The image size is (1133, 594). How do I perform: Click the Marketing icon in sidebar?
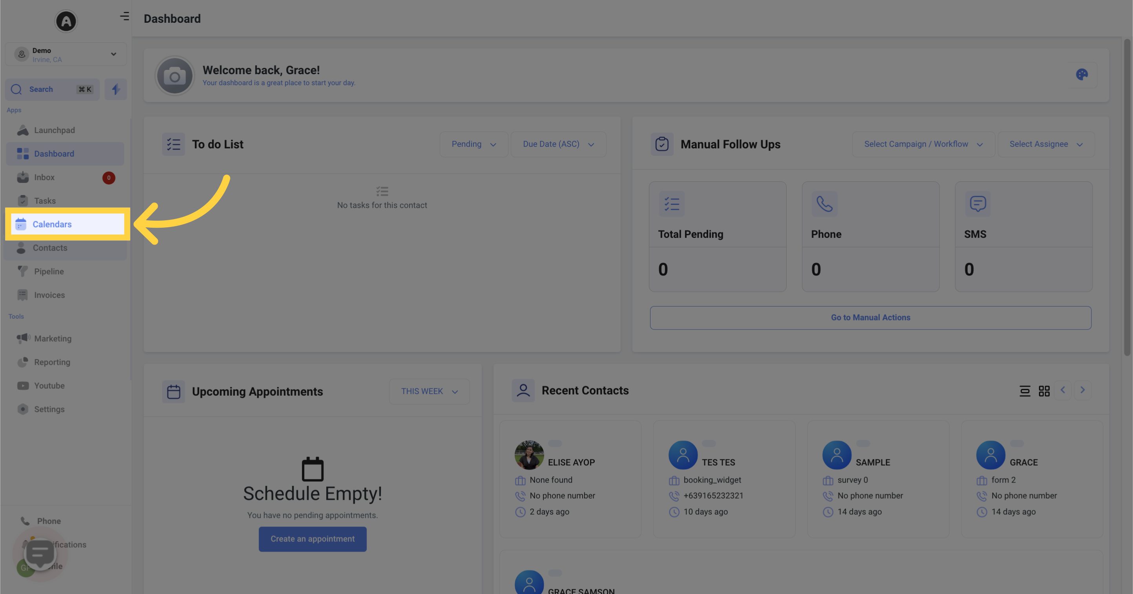(23, 338)
